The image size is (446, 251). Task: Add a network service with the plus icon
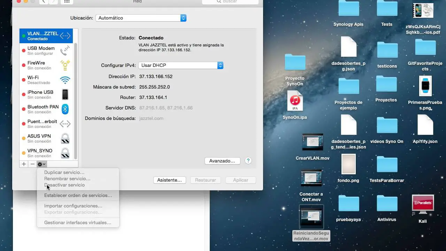tap(23, 164)
